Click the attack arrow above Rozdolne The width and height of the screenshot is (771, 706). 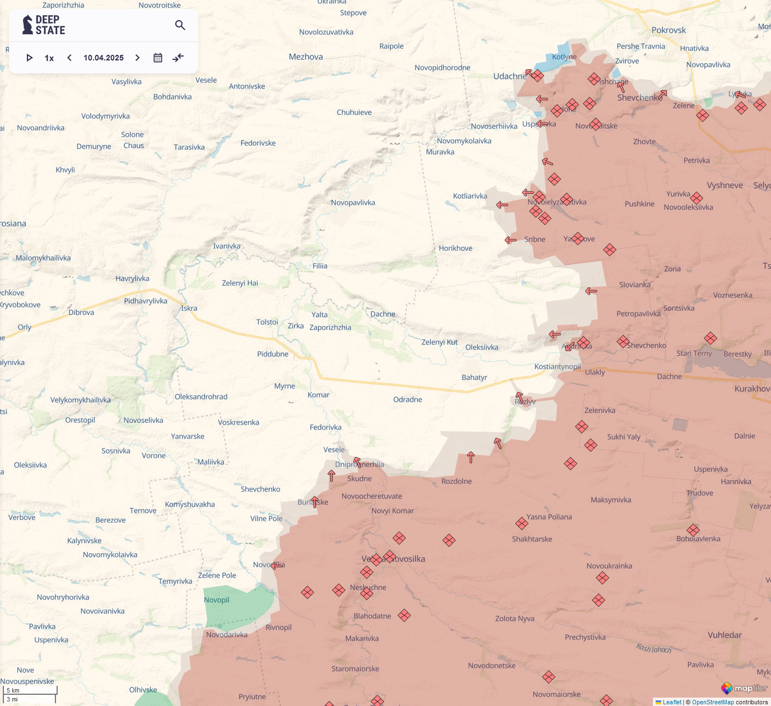(x=471, y=457)
